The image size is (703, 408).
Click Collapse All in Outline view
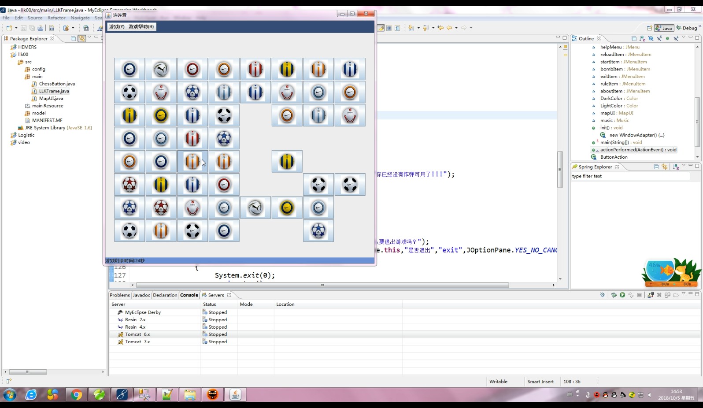click(634, 38)
